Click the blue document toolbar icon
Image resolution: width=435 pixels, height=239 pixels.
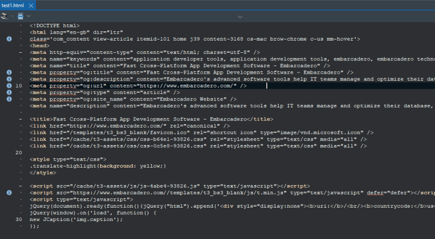click(20, 16)
